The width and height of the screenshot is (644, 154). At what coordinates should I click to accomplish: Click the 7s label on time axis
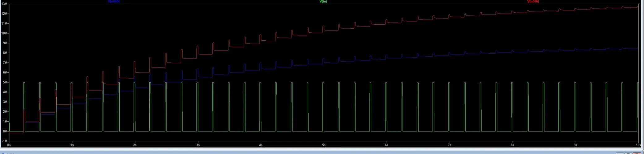(x=450, y=145)
